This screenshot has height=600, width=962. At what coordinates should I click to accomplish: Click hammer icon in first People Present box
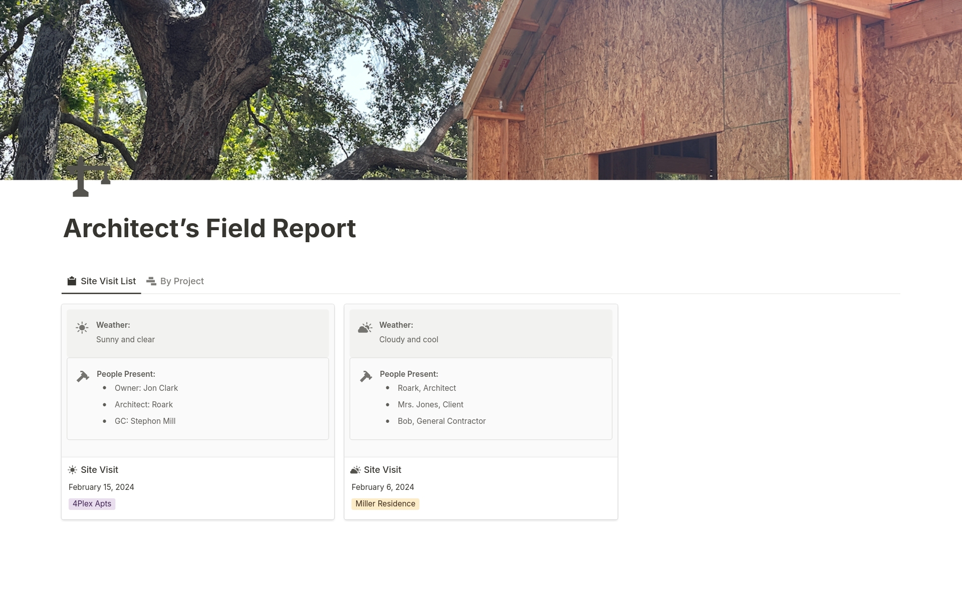(83, 376)
